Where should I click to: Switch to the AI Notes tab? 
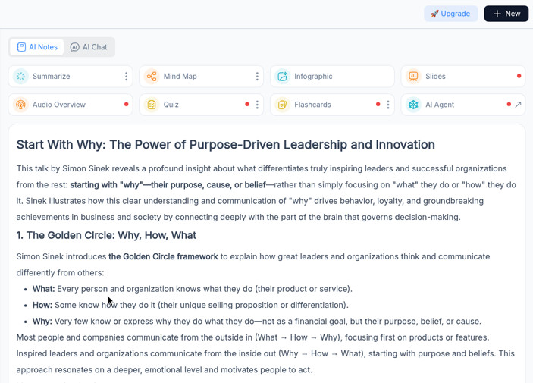point(36,47)
